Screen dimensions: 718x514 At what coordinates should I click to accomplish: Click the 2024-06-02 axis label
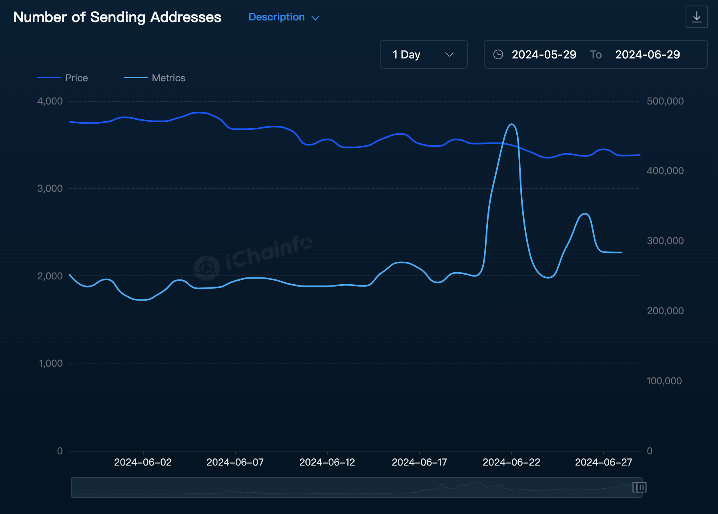click(x=143, y=462)
